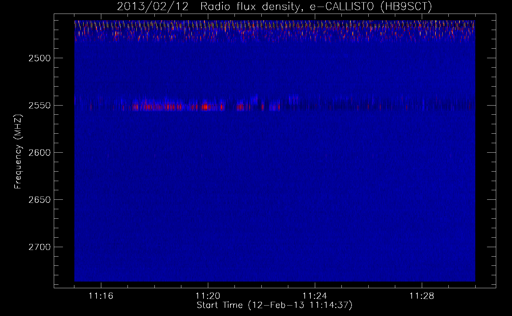
Task: Click the 'Frequency (MHZ)' axis title
Action: pyautogui.click(x=18, y=152)
